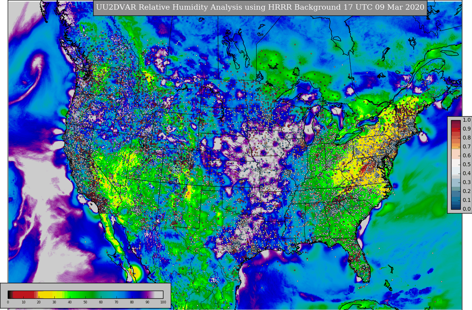Click the 60 tick on humidity colorbar
The width and height of the screenshot is (472, 310).
(x=101, y=302)
